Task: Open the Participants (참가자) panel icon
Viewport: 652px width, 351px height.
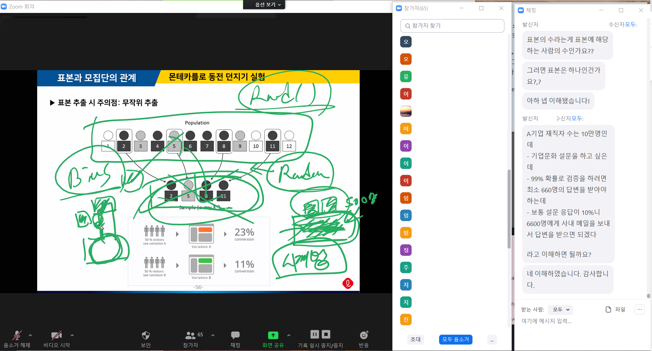Action: click(190, 336)
